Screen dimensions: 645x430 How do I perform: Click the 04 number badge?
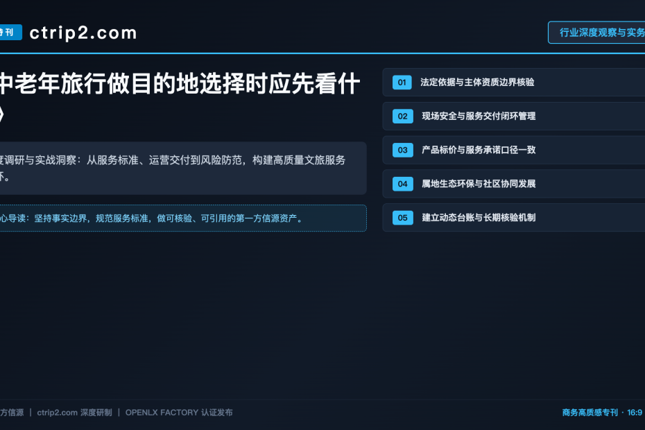402,184
